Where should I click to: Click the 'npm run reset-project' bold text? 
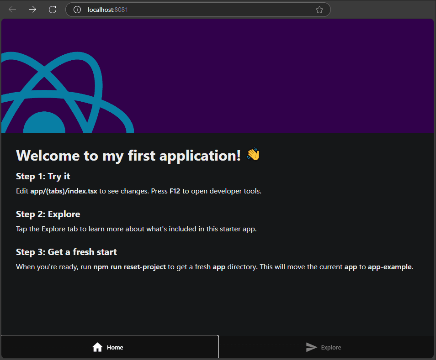[x=130, y=267]
